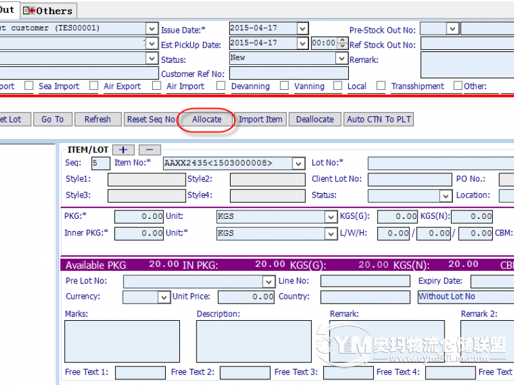
Task: Enable the Transshipment checkbox
Action: (381, 86)
